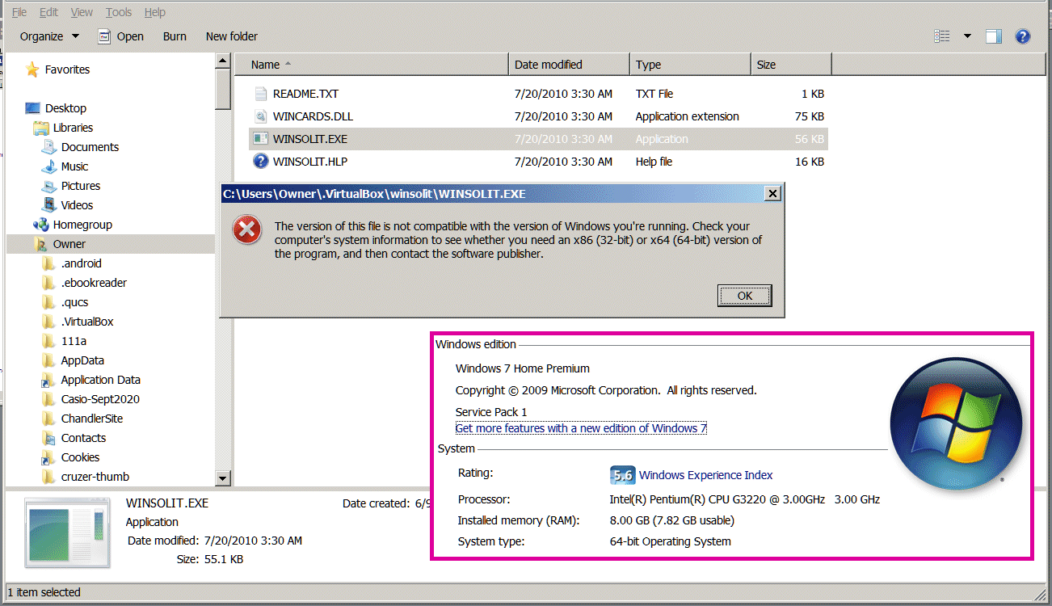Viewport: 1052px width, 606px height.
Task: Open the Videos library icon
Action: (48, 205)
